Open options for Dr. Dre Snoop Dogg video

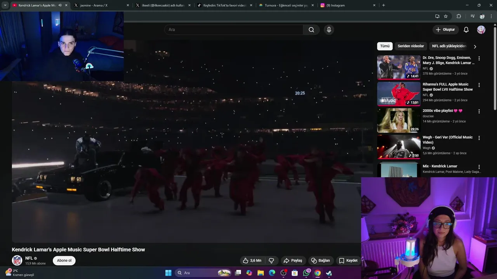(x=479, y=59)
